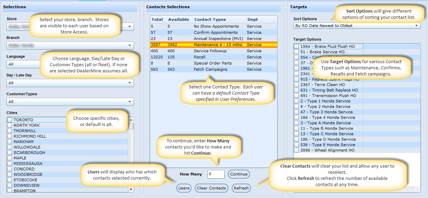Screen dimensions: 428x198
Task: Click the Continue button
Action: [x=239, y=174]
